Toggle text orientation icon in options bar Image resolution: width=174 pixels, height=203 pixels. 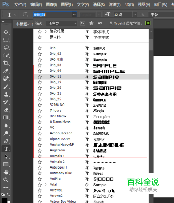pyautogui.click(x=25, y=15)
